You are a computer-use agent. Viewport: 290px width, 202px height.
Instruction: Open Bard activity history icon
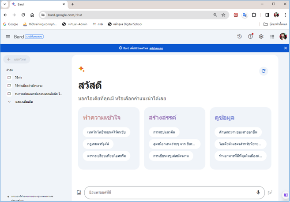pos(239,37)
